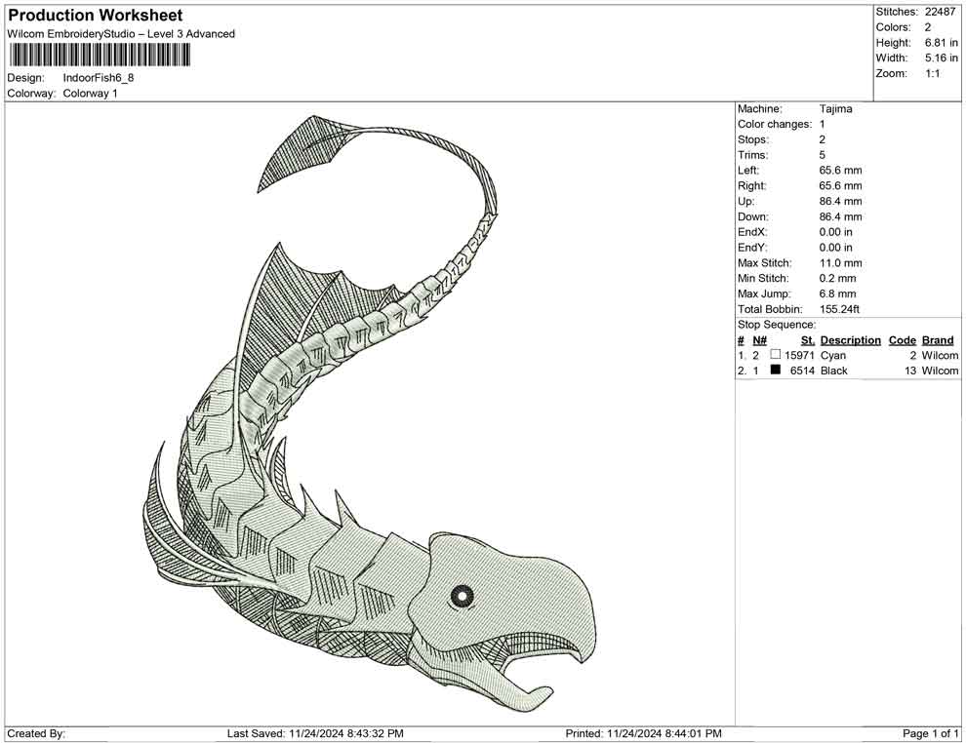This screenshot has height=743, width=966.
Task: Click the Trims value 5
Action: pyautogui.click(x=823, y=155)
